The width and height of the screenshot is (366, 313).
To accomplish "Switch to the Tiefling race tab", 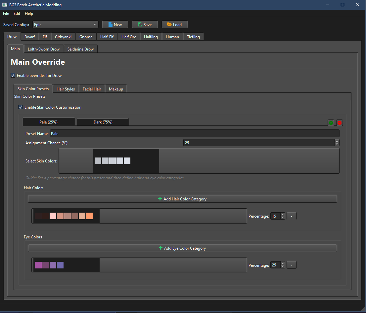I will 193,37.
